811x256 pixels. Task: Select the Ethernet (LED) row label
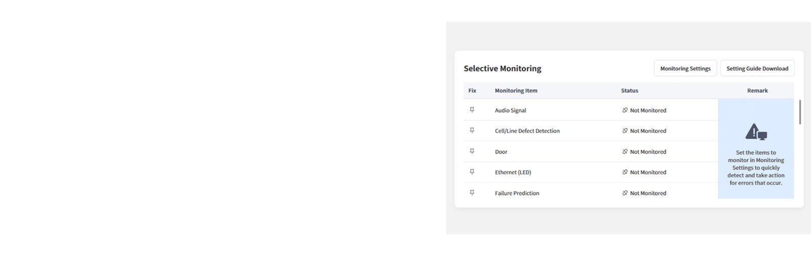click(x=513, y=173)
